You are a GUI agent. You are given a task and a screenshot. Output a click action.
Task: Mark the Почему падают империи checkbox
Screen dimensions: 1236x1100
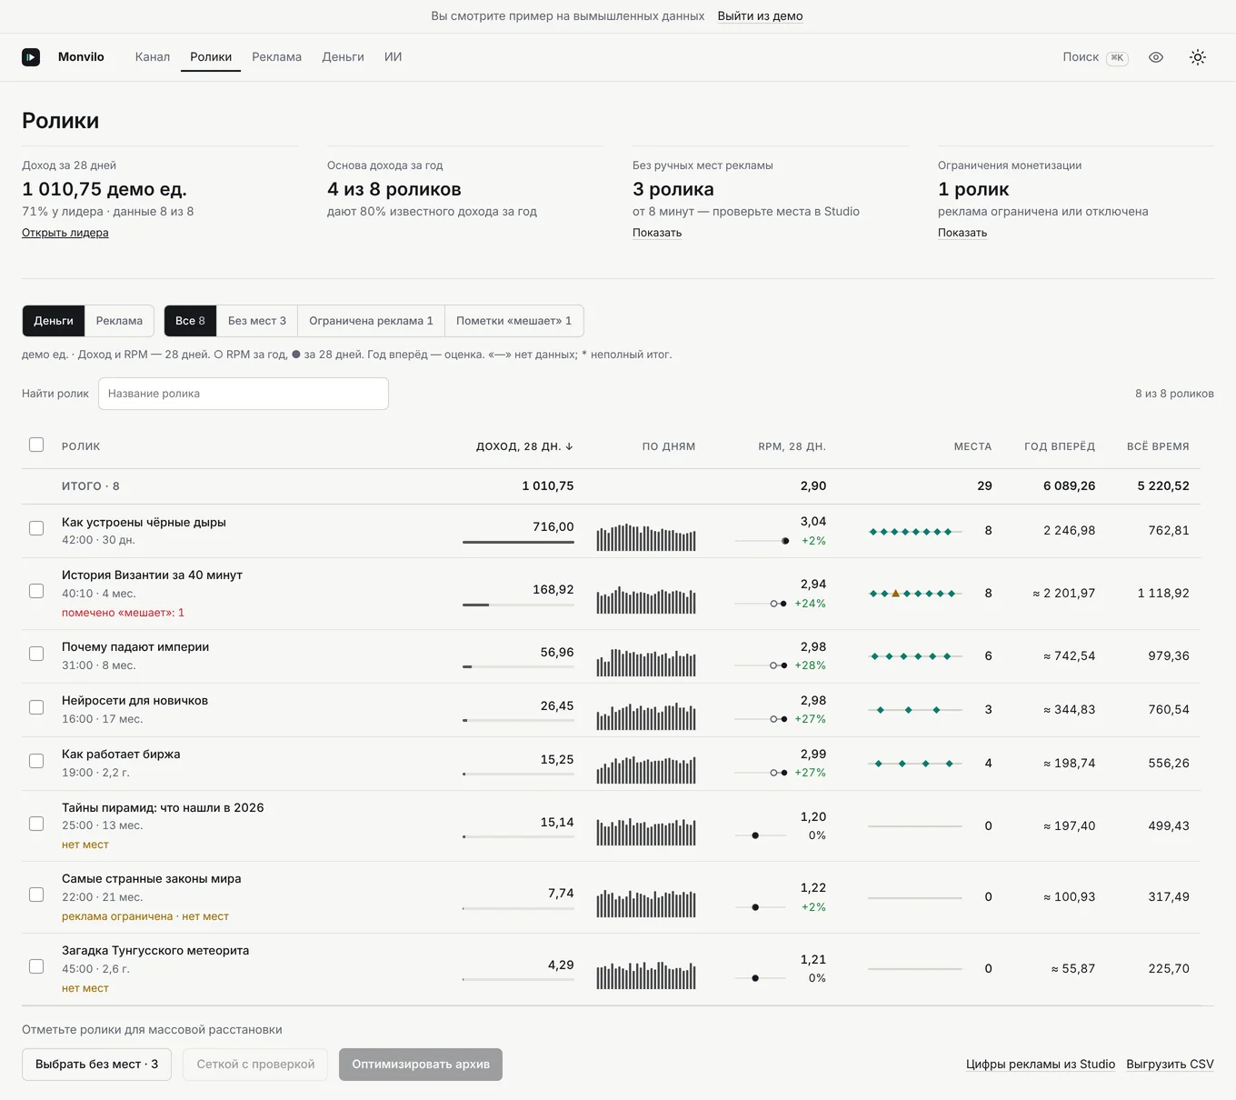(36, 654)
